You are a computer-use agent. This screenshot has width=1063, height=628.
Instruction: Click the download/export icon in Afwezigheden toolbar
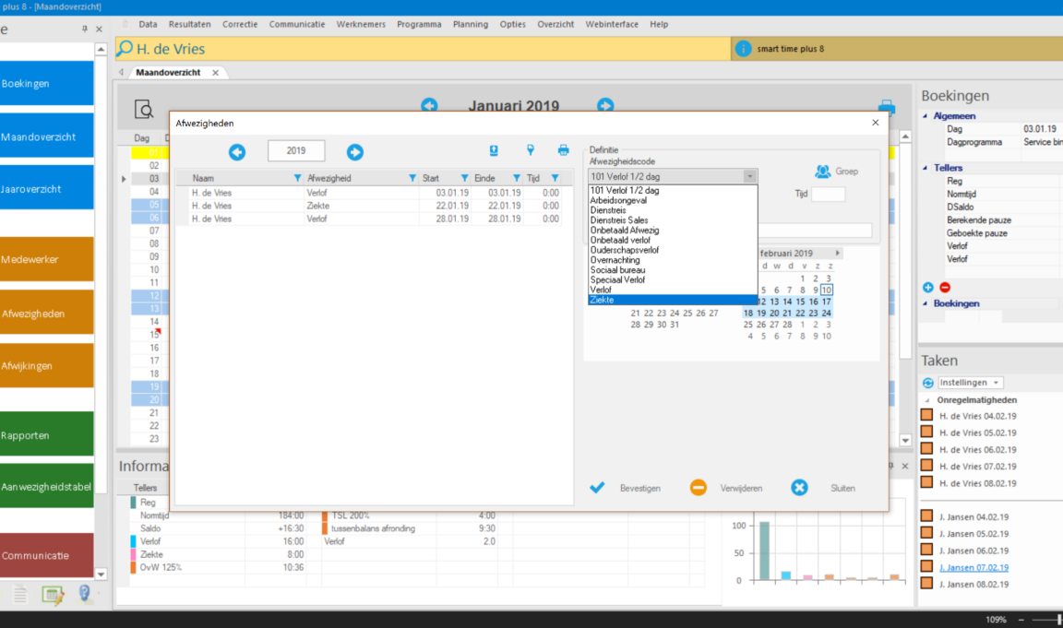494,150
